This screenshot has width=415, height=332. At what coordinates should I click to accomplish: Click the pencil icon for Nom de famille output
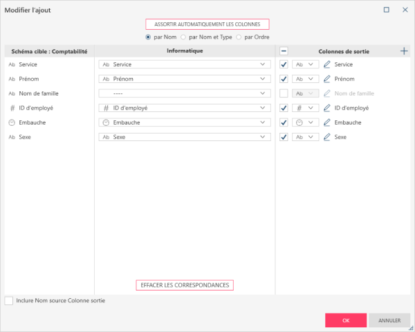pyautogui.click(x=328, y=93)
